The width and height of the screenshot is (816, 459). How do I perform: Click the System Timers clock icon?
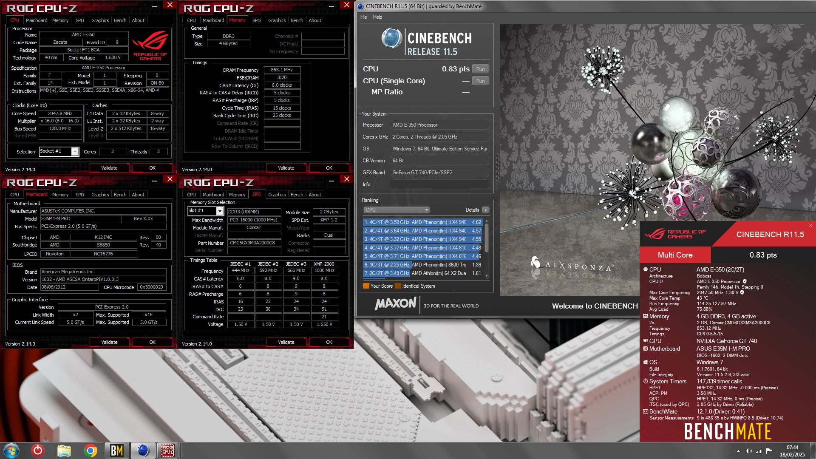[x=646, y=381]
